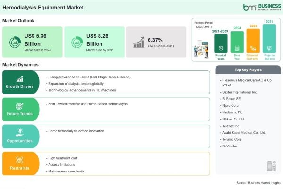Click Teleflex Inc in key players
The height and width of the screenshot is (189, 283).
[x=230, y=126]
